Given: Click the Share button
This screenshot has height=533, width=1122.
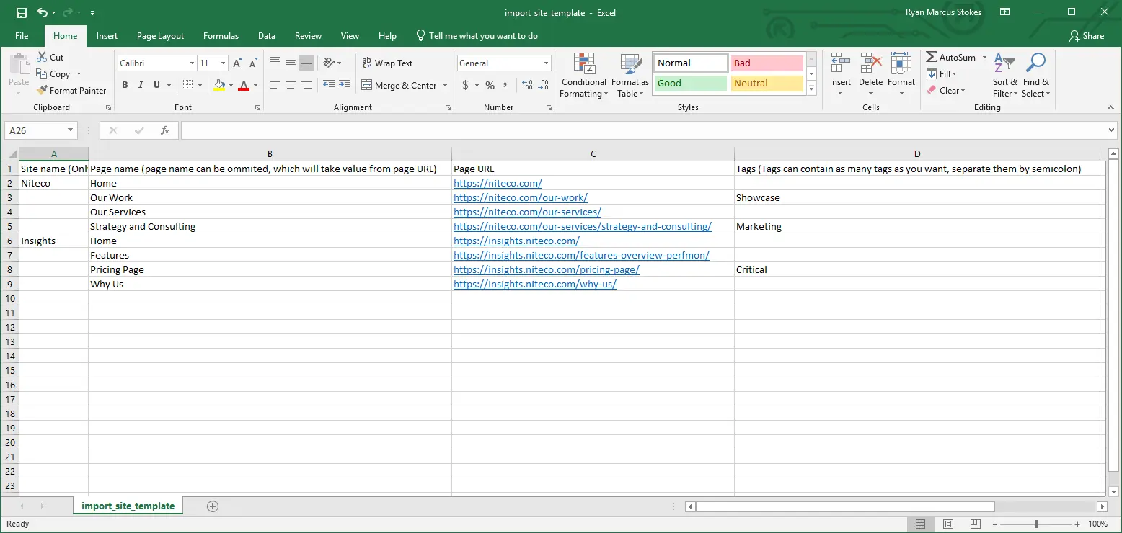Looking at the screenshot, I should (x=1087, y=36).
